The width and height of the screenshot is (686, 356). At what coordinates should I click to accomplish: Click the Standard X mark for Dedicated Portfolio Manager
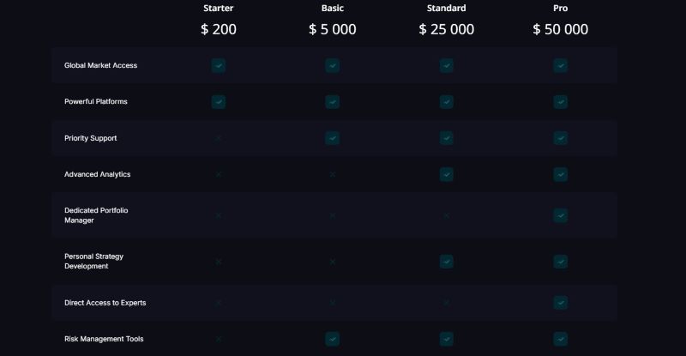[446, 215]
